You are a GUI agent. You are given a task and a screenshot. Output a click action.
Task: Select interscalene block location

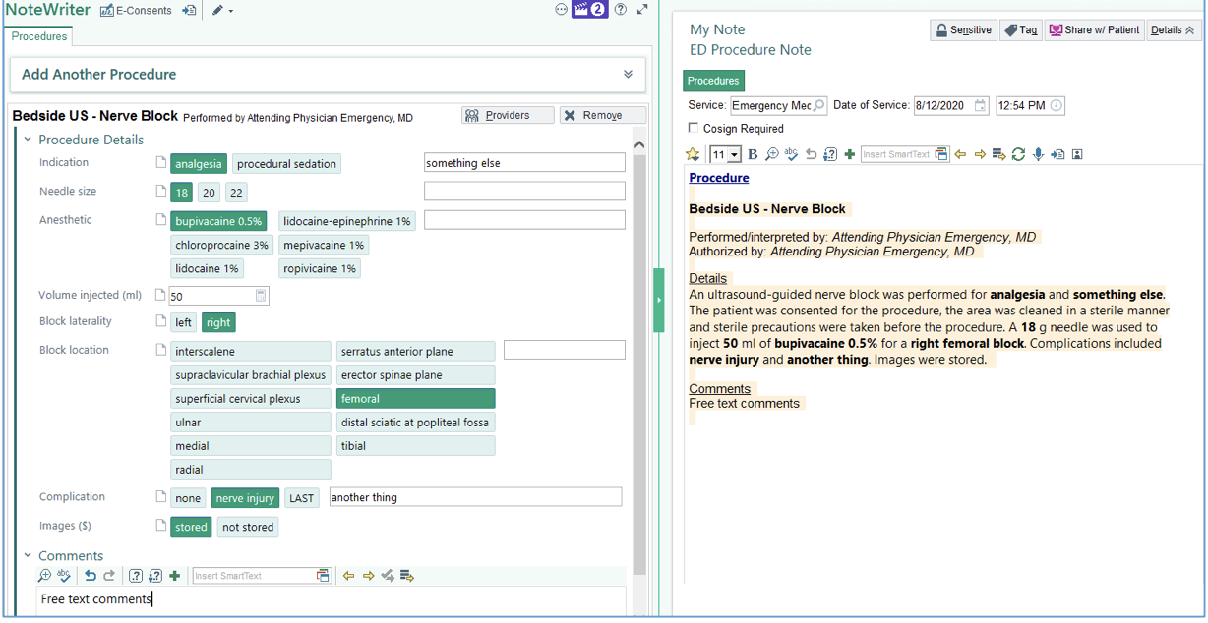click(x=251, y=351)
